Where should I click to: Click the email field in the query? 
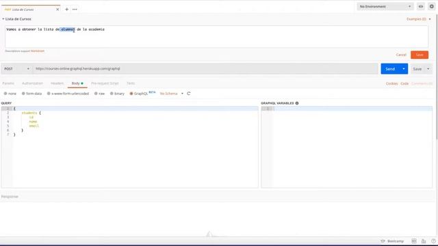coord(34,126)
